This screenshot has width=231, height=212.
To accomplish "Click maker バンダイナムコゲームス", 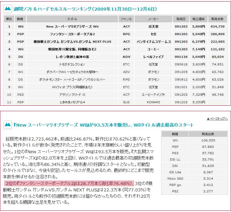I will point(154,42).
